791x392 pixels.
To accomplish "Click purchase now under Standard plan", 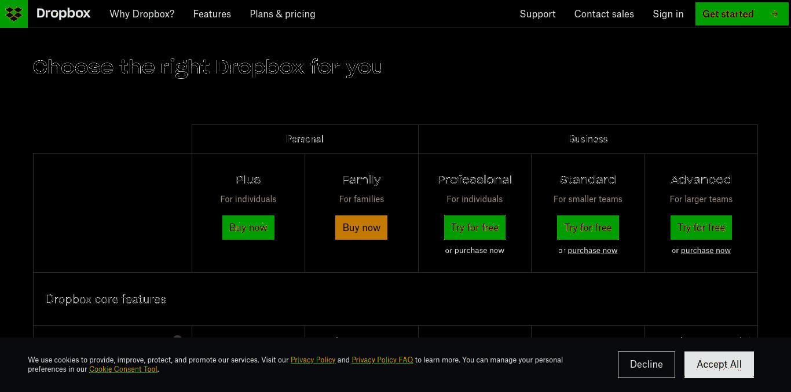I will point(592,251).
